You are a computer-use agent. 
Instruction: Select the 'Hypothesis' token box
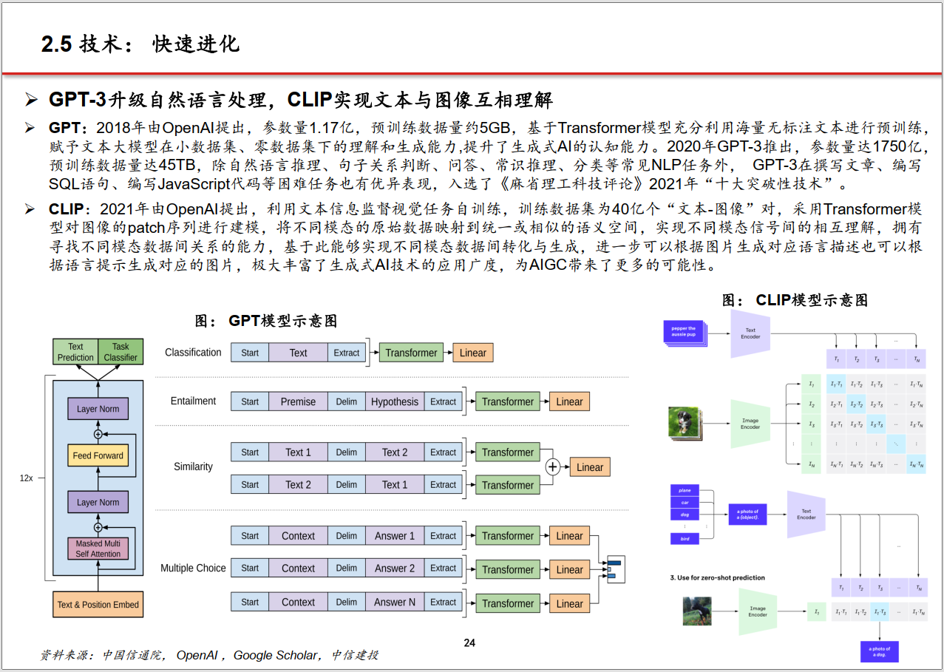[x=395, y=402]
